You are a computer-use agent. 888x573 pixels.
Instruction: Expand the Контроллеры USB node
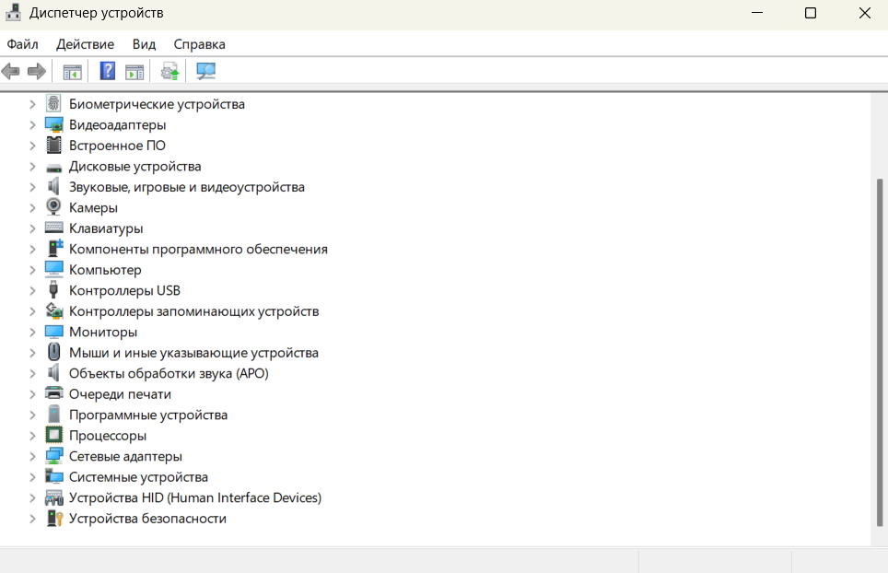tap(32, 290)
